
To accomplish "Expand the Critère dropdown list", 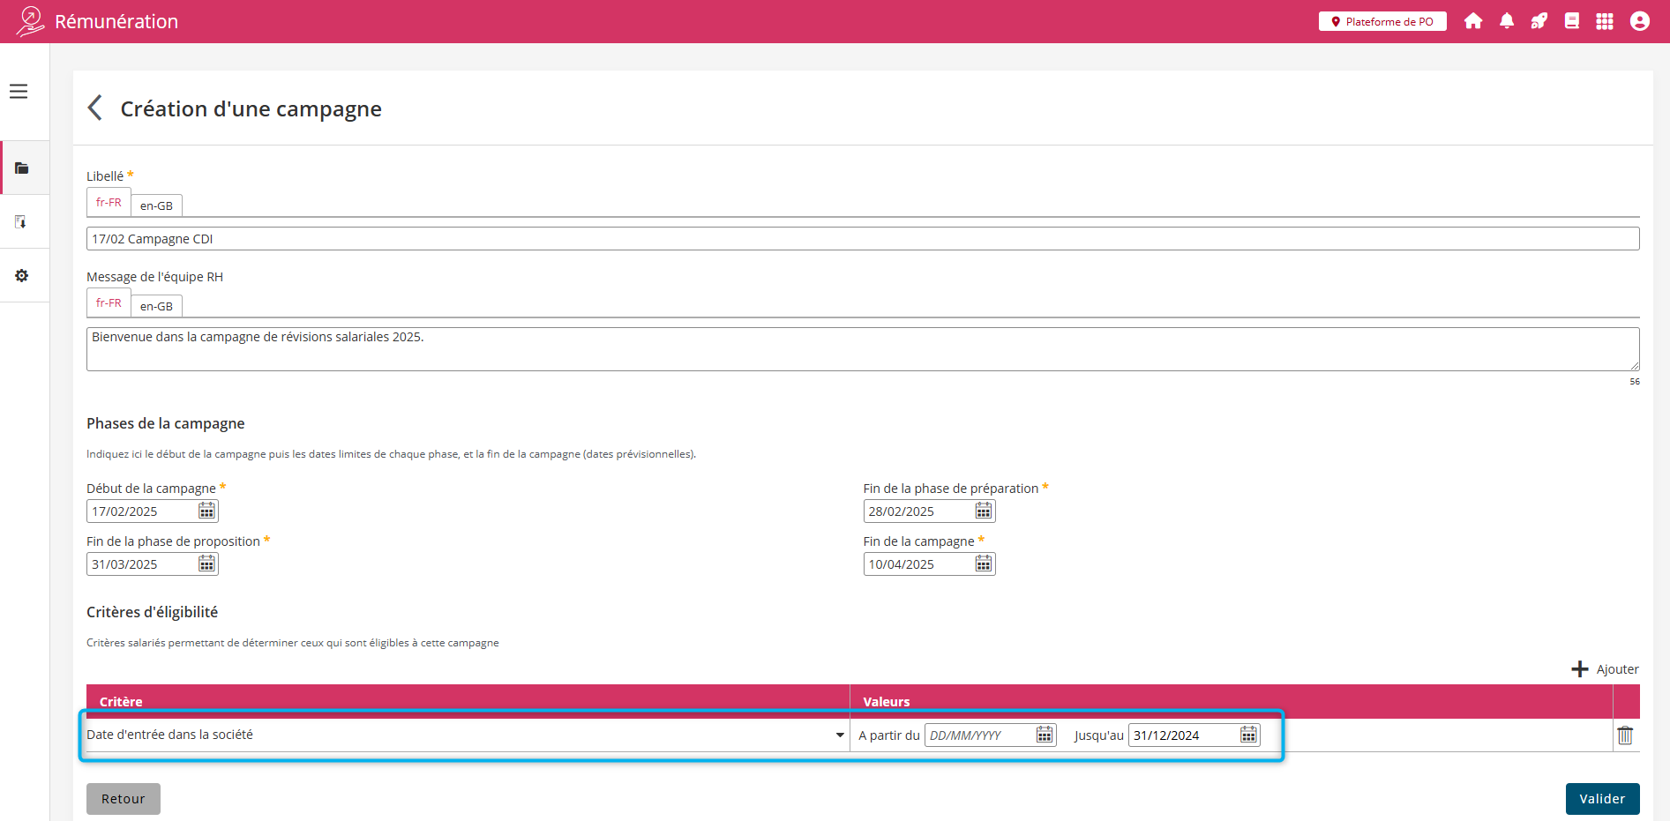I will tap(840, 735).
